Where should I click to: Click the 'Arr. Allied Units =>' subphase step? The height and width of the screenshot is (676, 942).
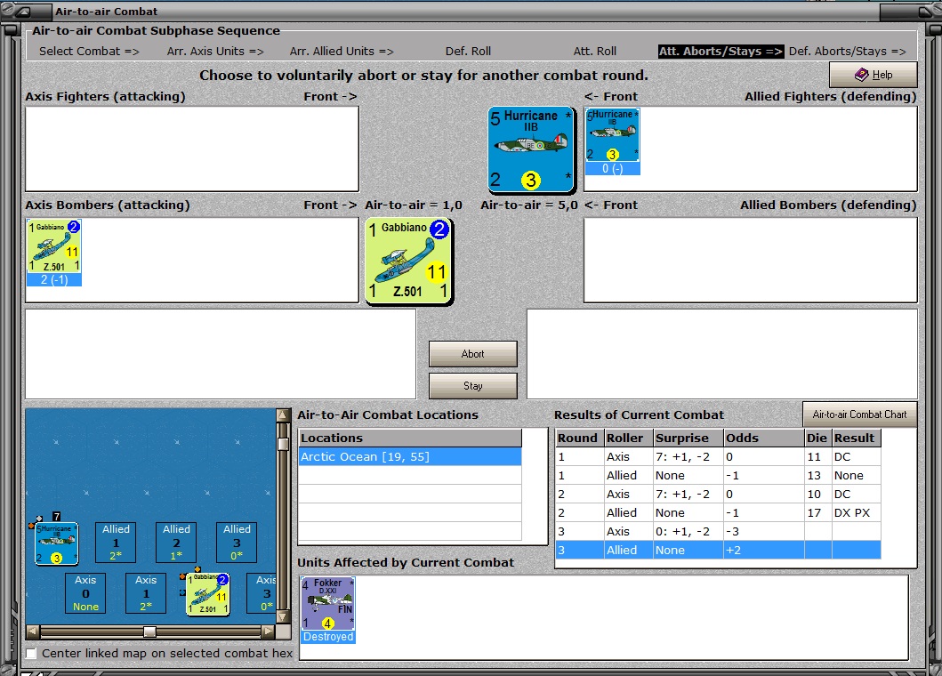point(342,51)
